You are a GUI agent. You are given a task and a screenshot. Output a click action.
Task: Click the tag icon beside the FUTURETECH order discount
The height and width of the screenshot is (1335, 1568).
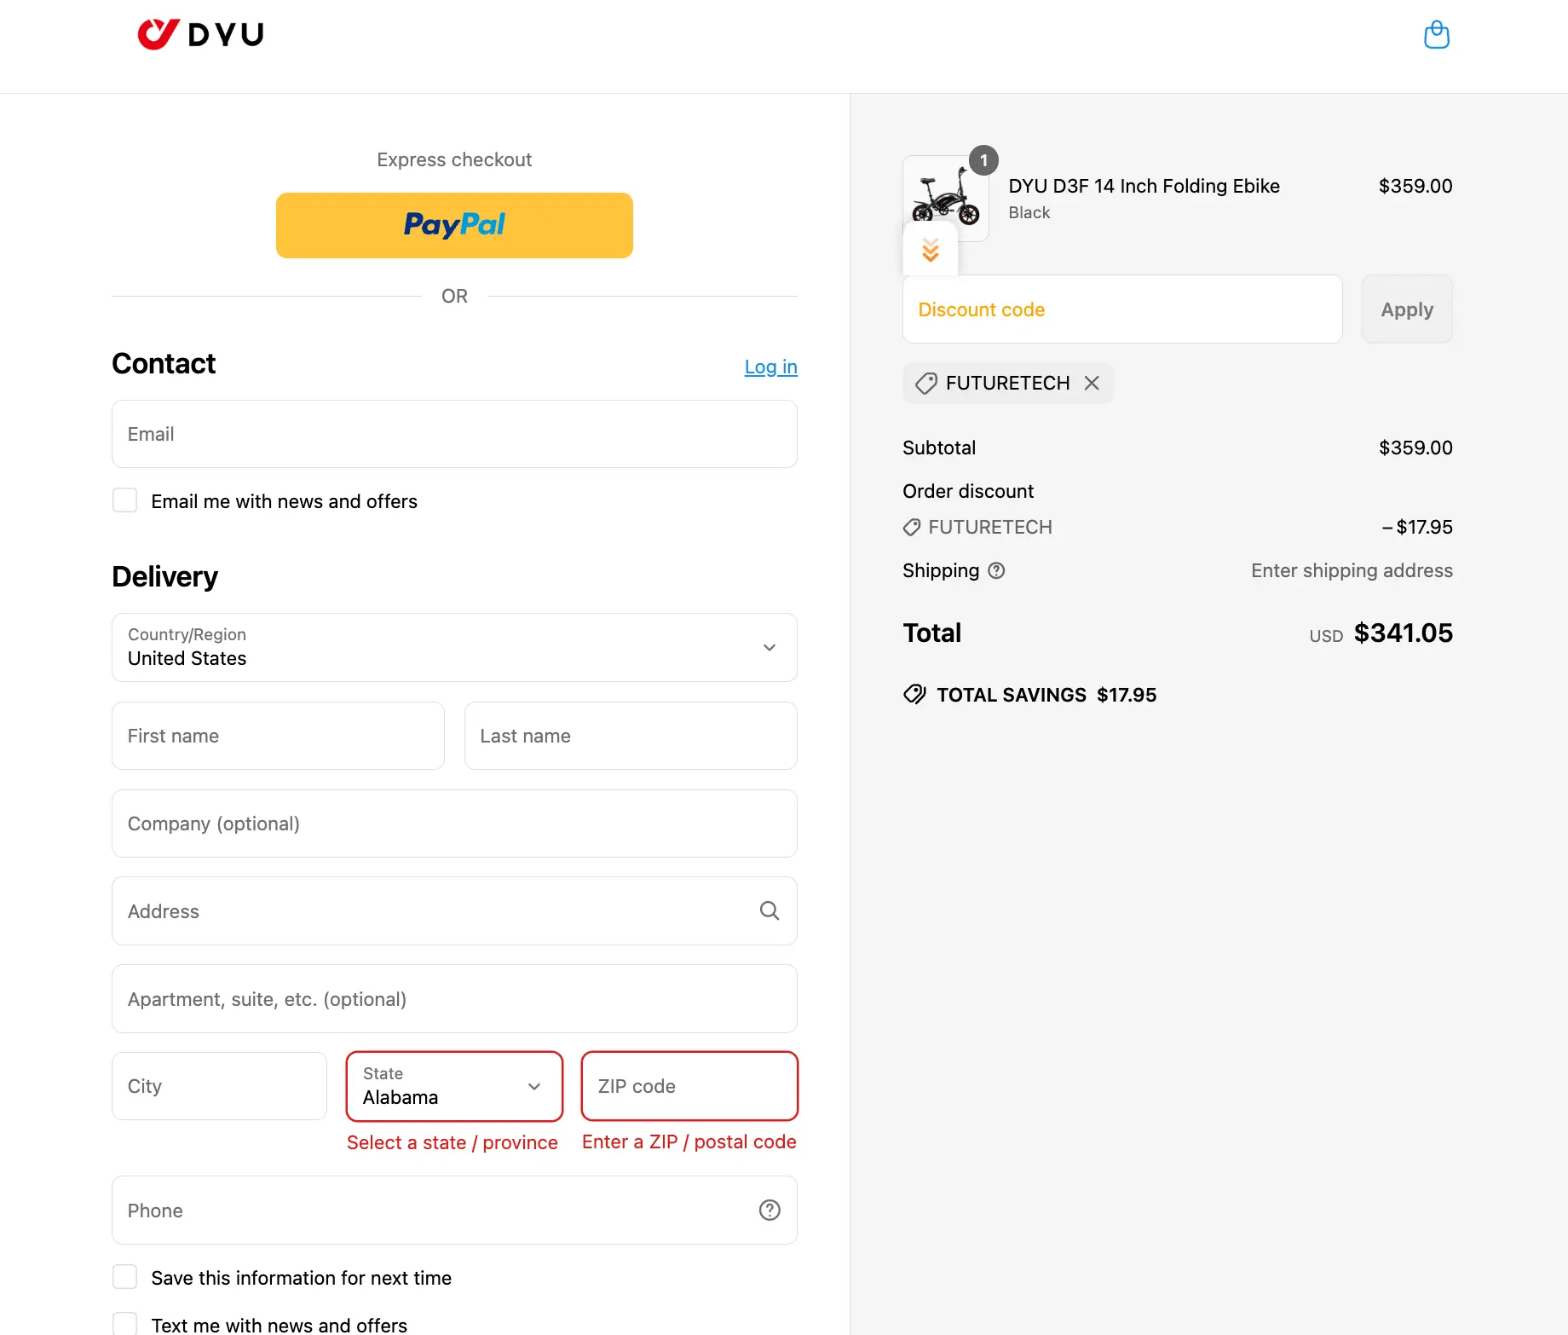[911, 527]
